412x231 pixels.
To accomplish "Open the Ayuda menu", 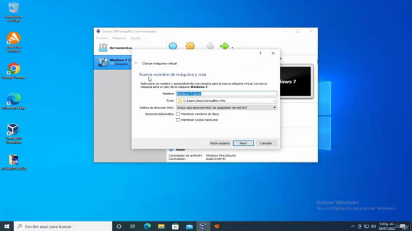I will coord(135,38).
